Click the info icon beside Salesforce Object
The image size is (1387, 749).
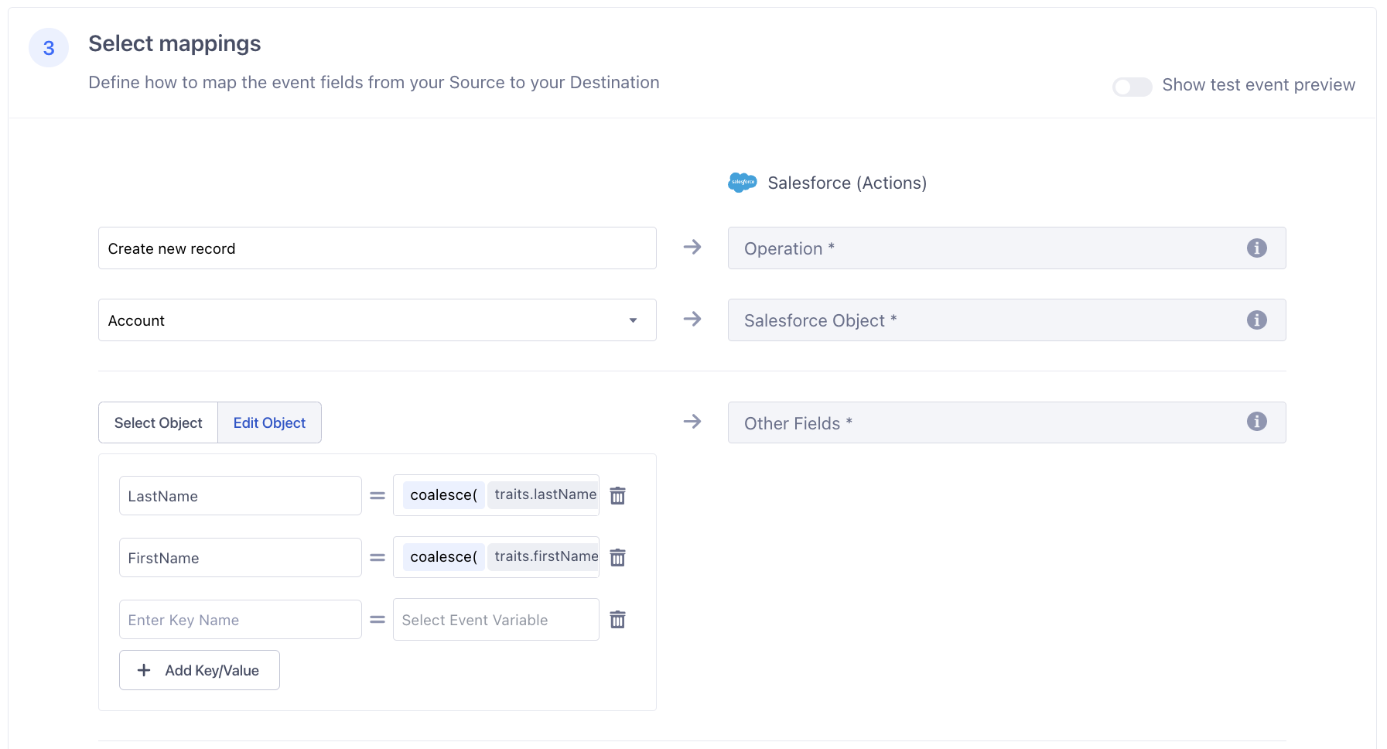point(1257,320)
